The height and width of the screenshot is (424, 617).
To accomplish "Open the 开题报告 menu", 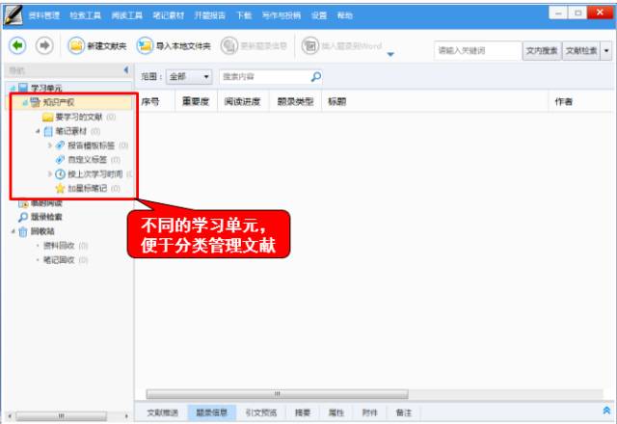I will [x=209, y=15].
